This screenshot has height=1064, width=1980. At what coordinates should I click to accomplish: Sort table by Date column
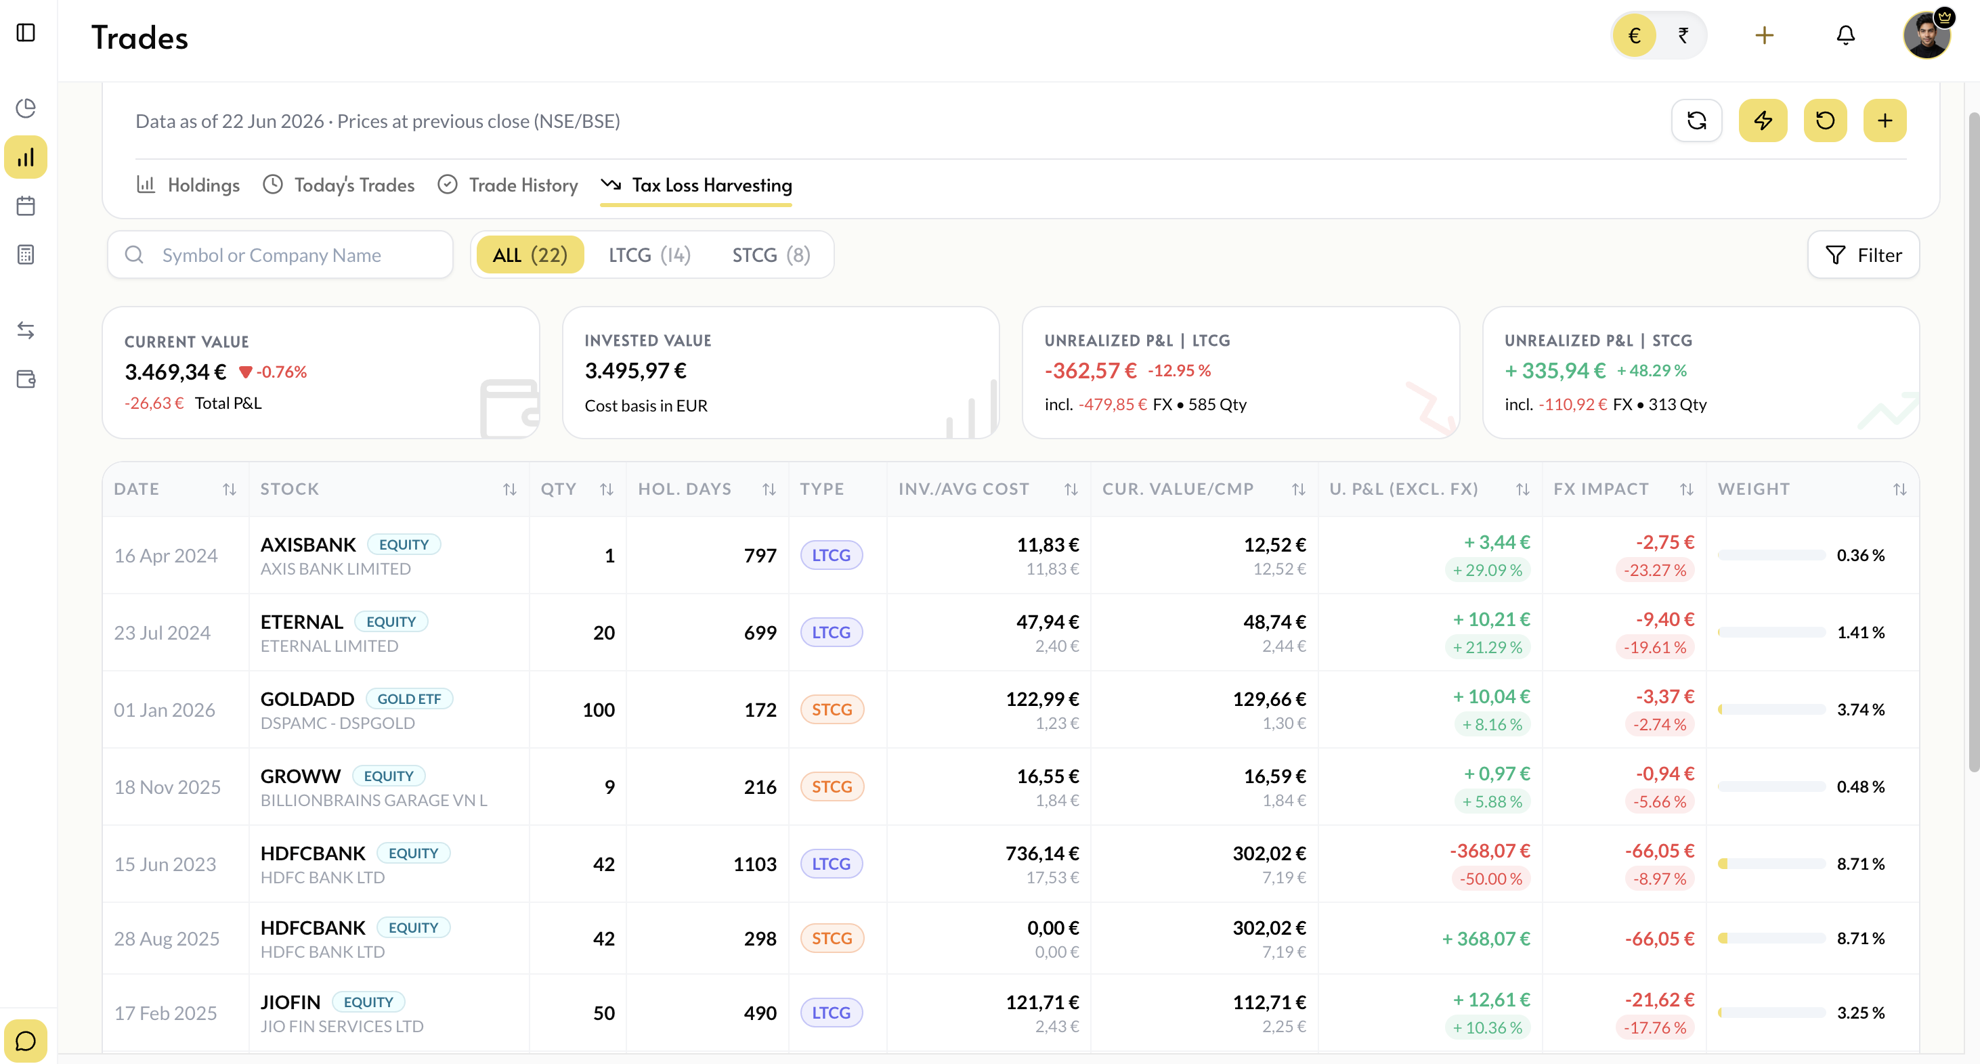[x=229, y=489]
